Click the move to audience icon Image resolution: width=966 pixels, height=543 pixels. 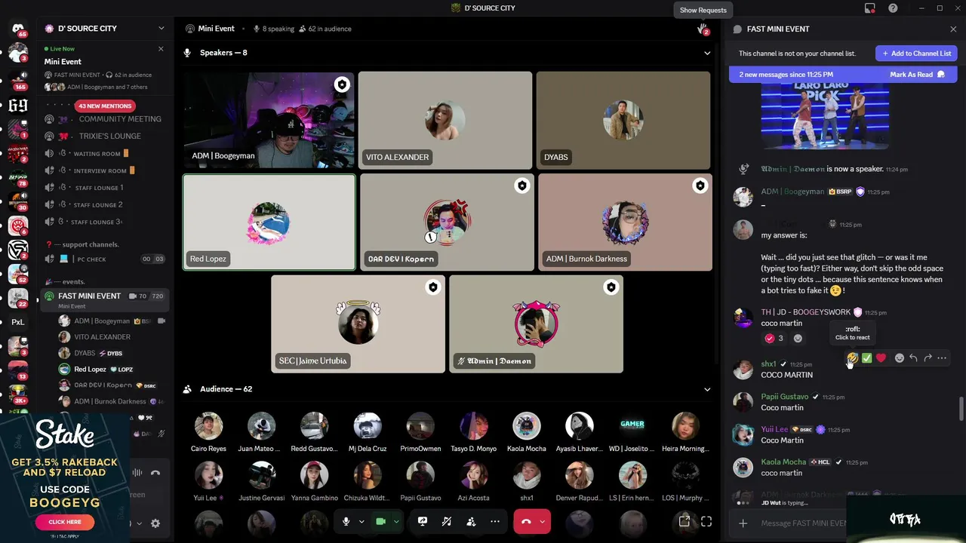(x=471, y=521)
